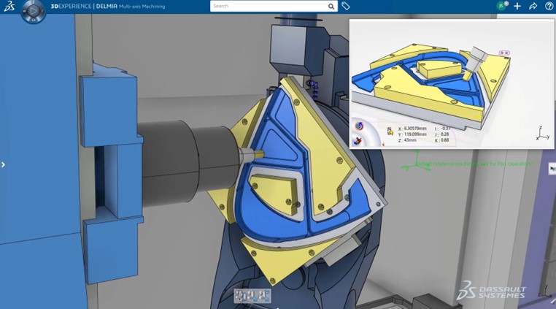Click the K : 0.88 vector value

(x=442, y=140)
